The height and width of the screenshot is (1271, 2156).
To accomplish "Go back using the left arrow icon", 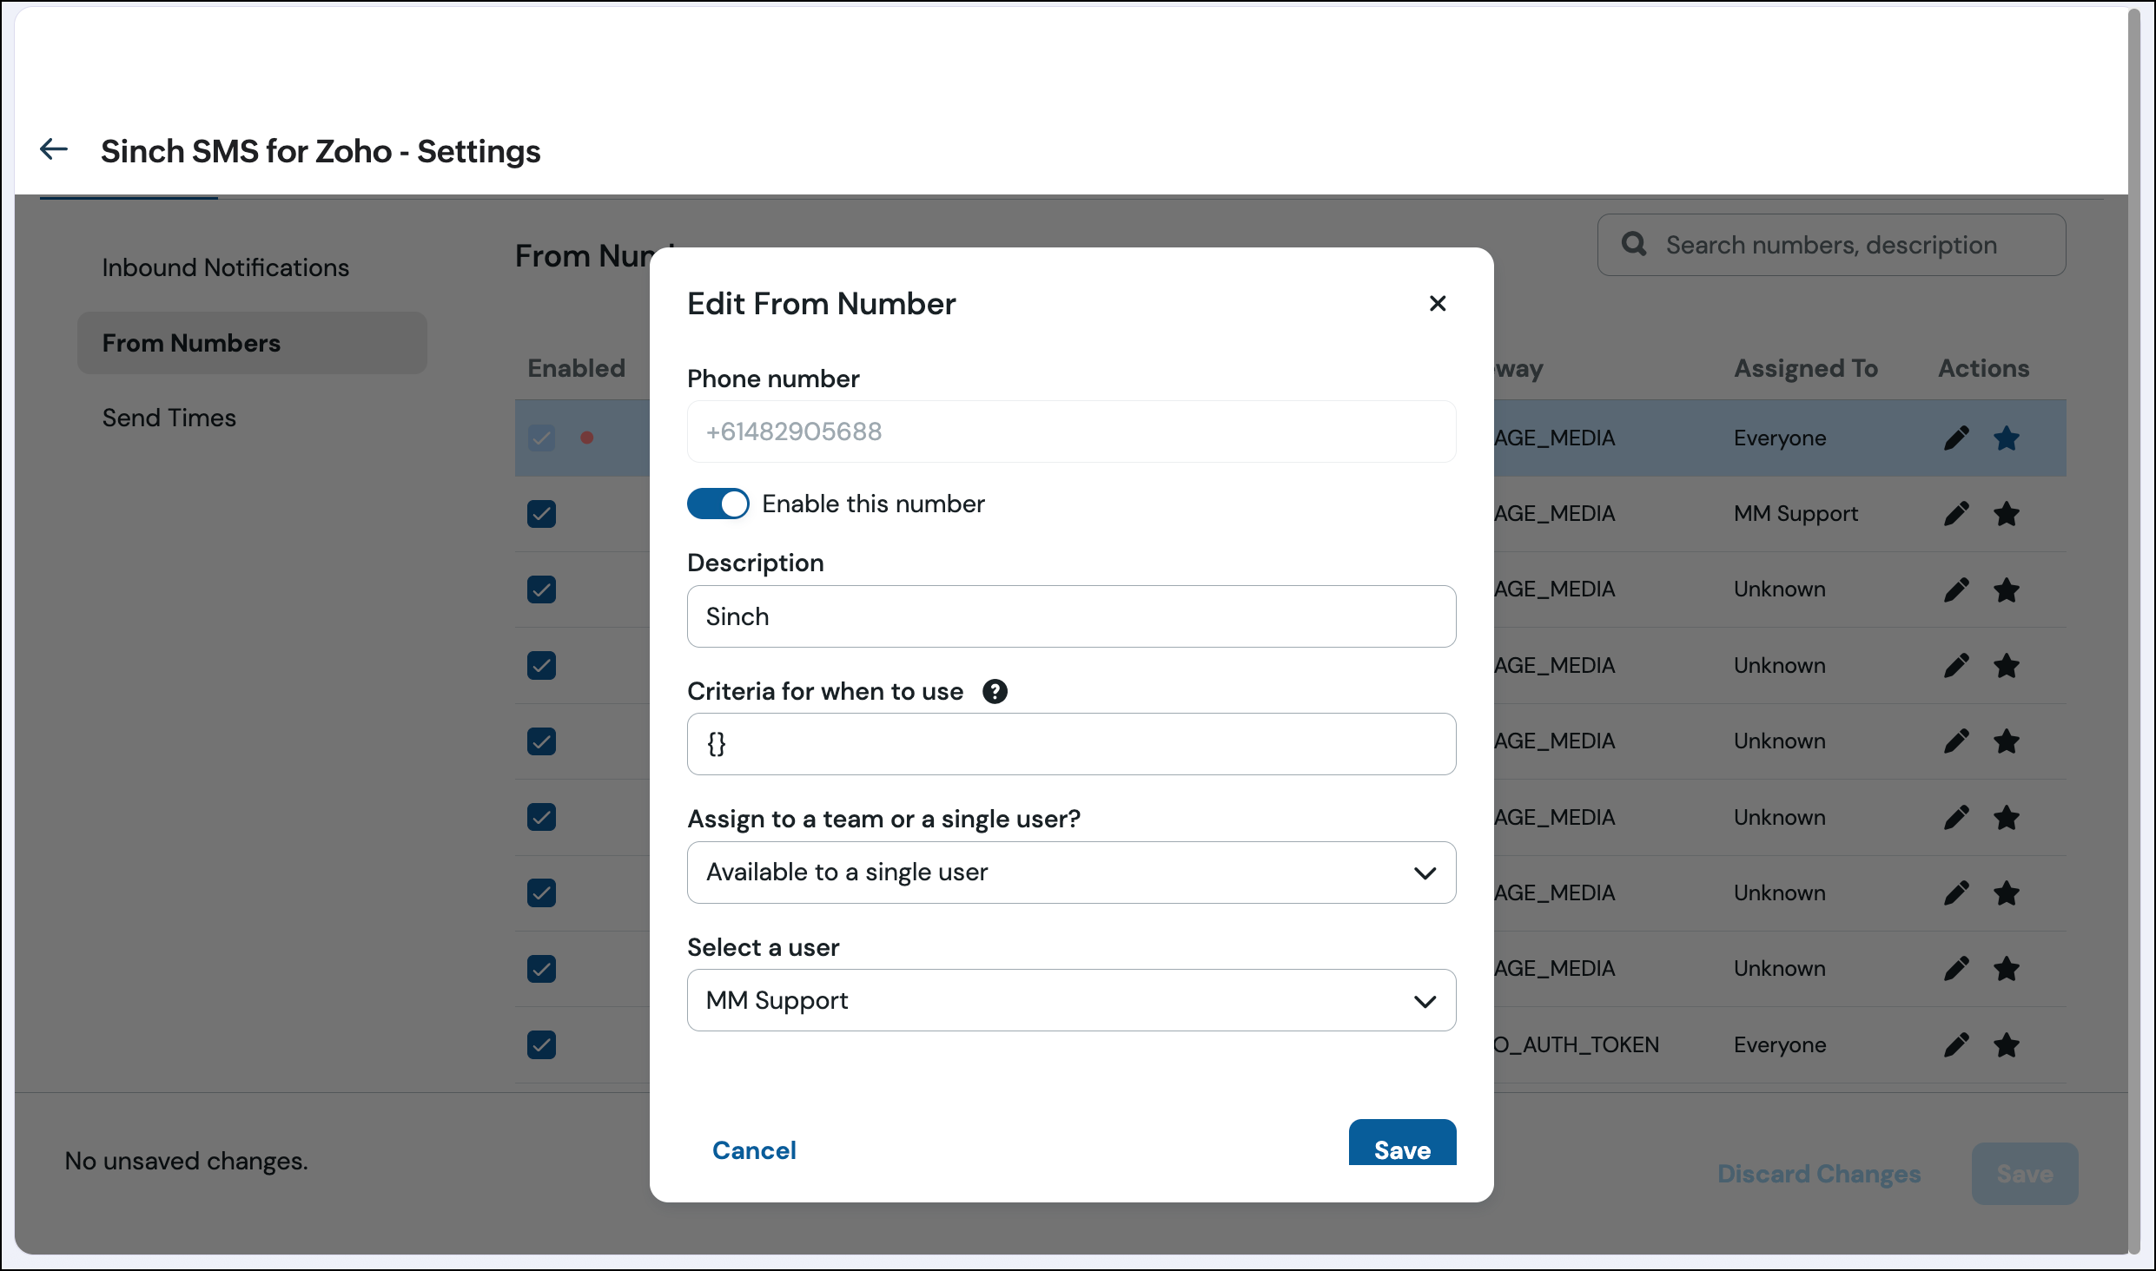I will (54, 149).
